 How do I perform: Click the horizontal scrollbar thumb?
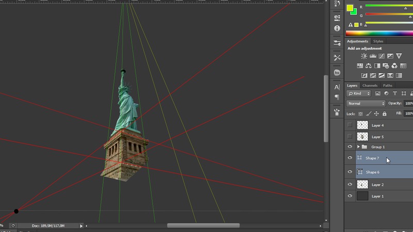(203, 226)
